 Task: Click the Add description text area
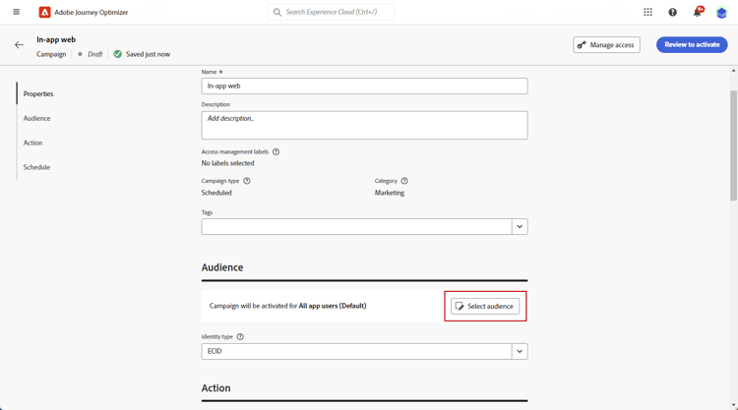pyautogui.click(x=364, y=125)
